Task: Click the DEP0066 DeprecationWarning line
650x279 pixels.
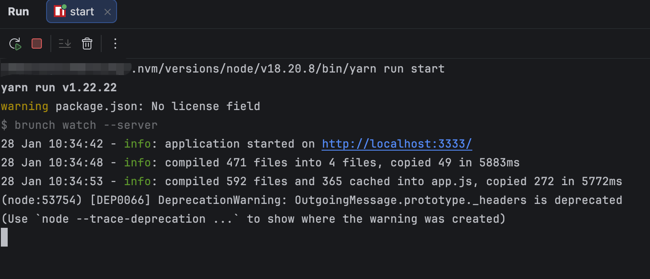Action: coord(311,200)
